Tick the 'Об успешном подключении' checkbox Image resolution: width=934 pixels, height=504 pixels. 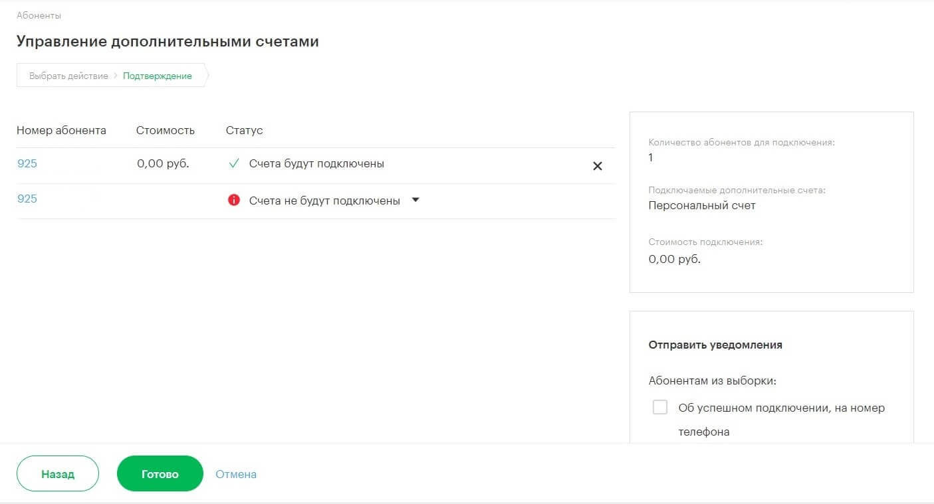pyautogui.click(x=660, y=407)
